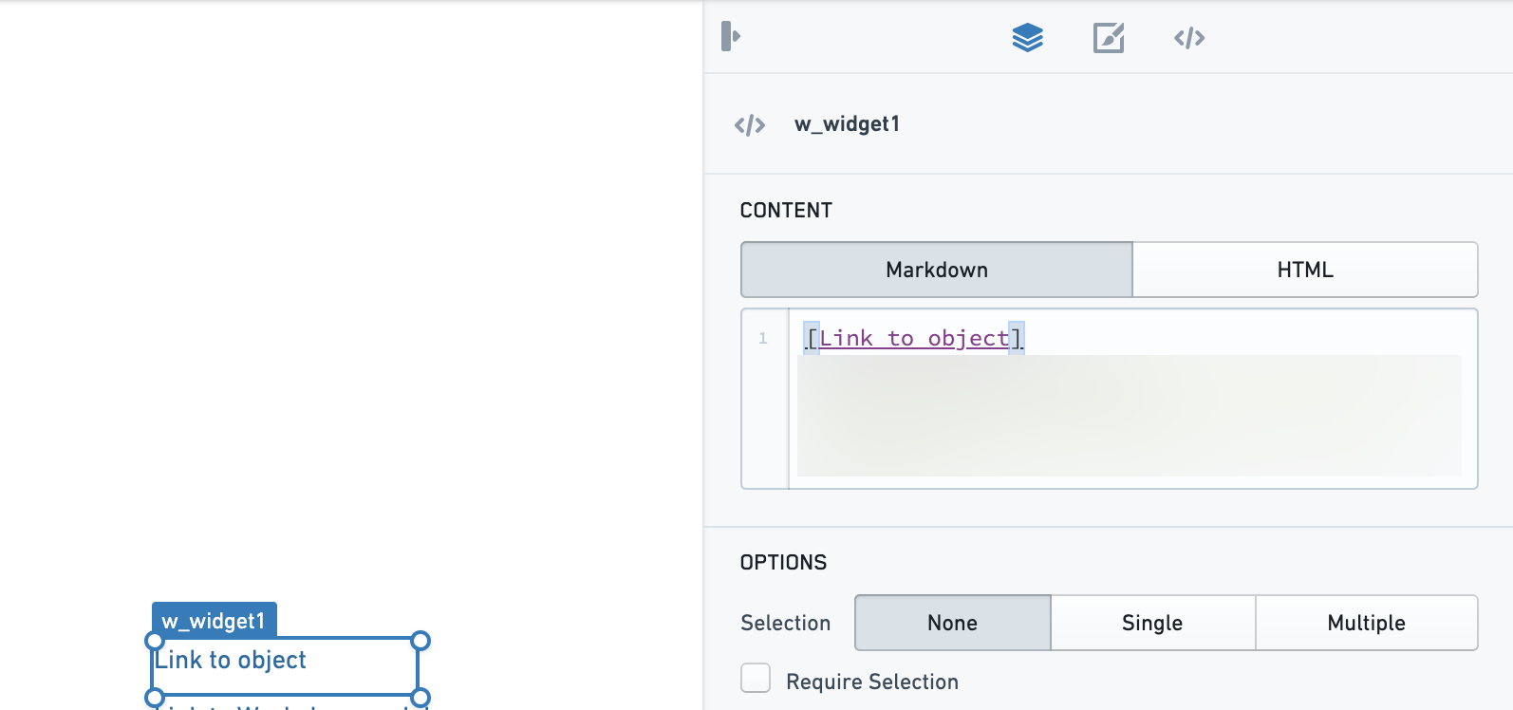
Task: Collapse the right side panel
Action: (730, 37)
